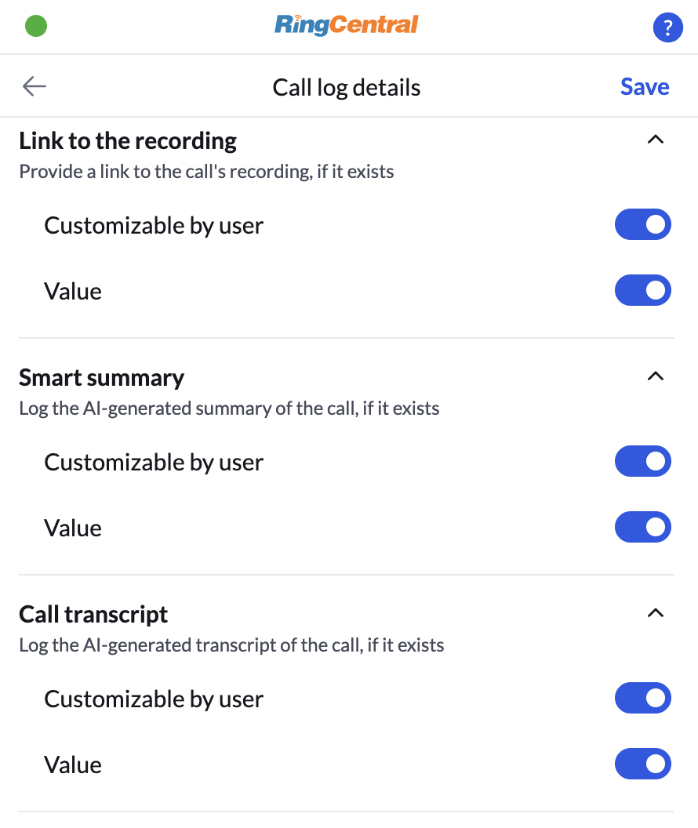Save the call log details
Viewport: 698px width, 828px height.
(644, 86)
